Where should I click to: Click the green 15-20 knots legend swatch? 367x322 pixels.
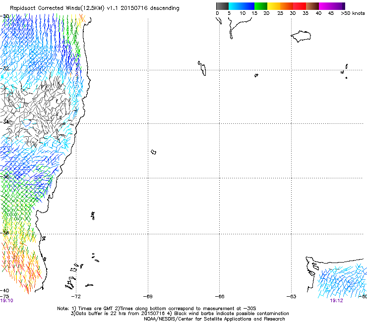[x=261, y=6]
